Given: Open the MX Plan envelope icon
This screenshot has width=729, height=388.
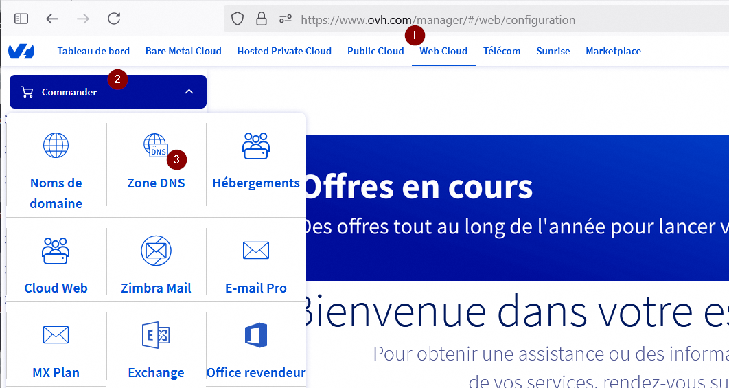Looking at the screenshot, I should [56, 335].
